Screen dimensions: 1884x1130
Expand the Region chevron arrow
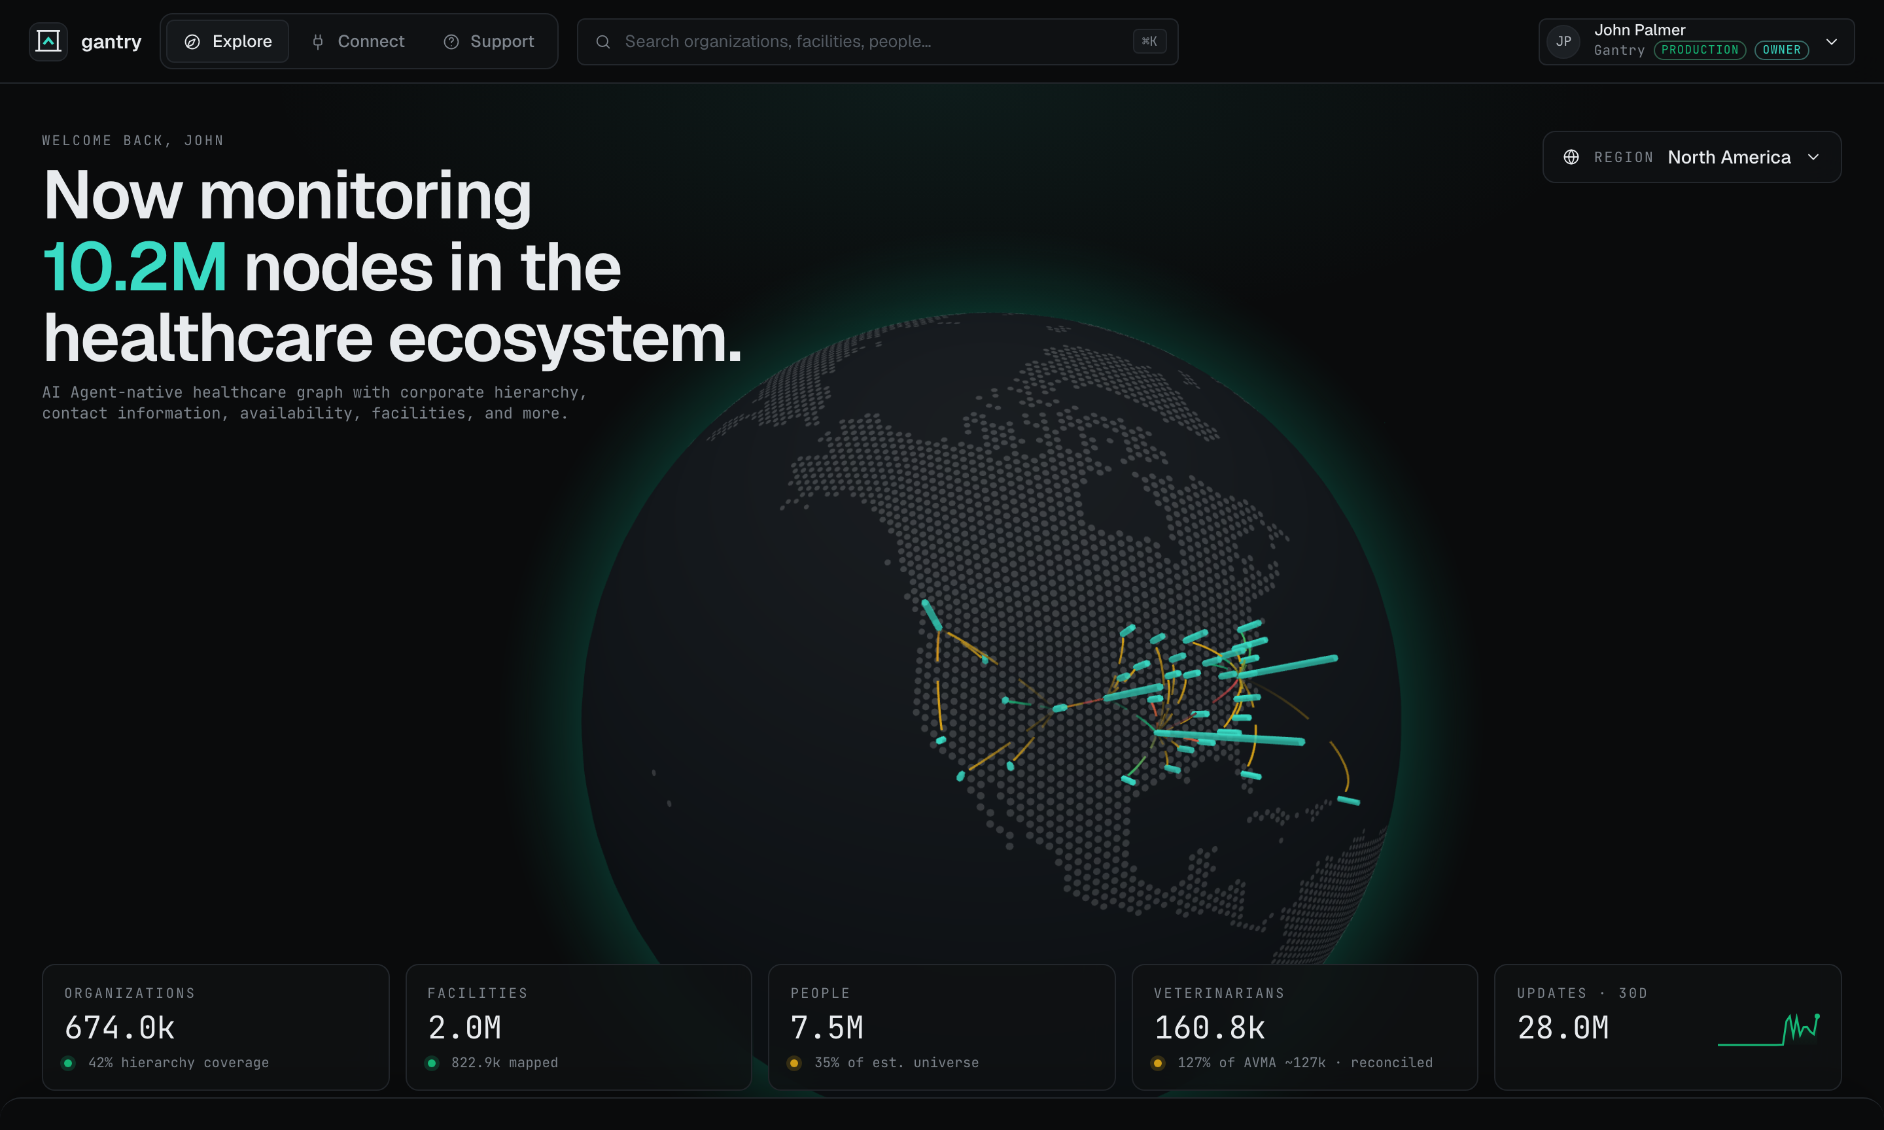click(x=1813, y=157)
